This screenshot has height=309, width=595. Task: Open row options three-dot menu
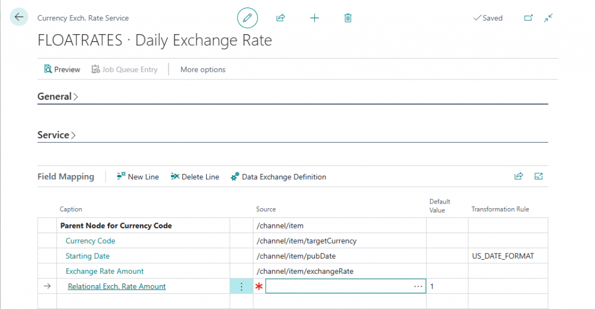pyautogui.click(x=242, y=286)
